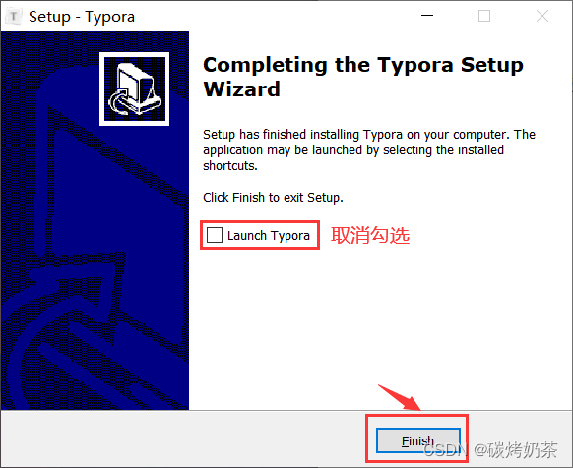This screenshot has width=573, height=468.
Task: Click the Finish button
Action: pos(418,440)
